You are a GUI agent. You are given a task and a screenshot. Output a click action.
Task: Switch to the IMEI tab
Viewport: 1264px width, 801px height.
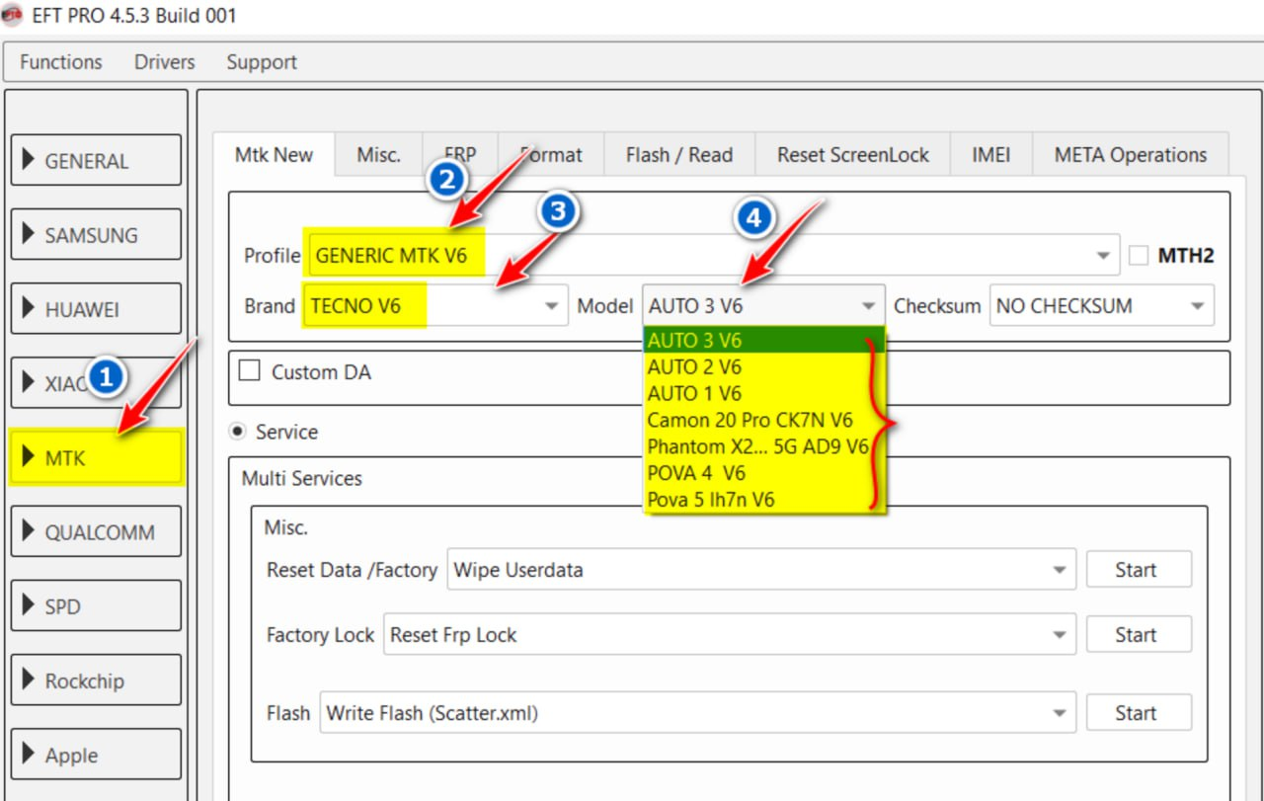tap(990, 154)
